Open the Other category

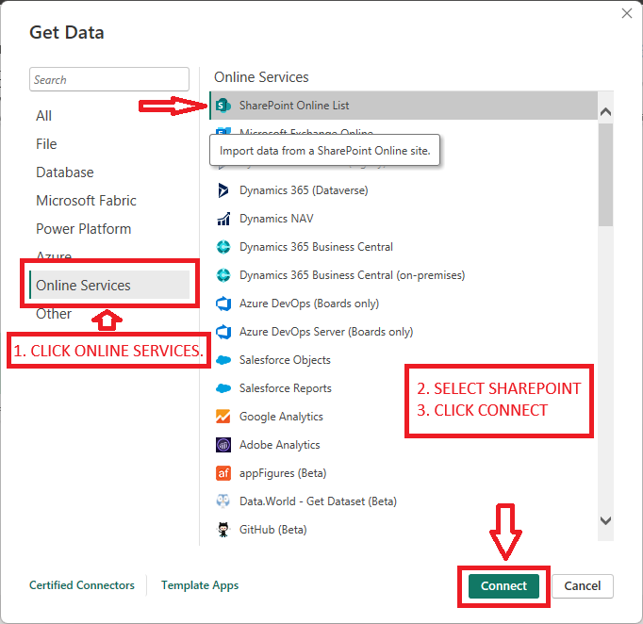point(54,314)
